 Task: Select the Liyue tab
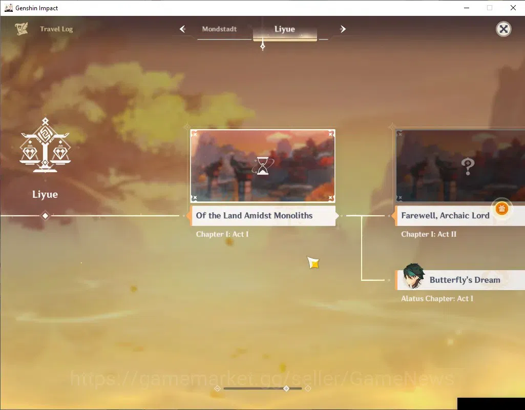(285, 29)
